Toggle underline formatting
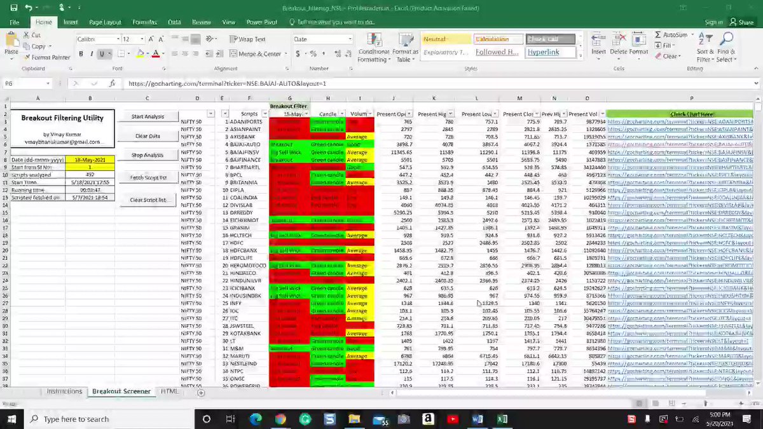The height and width of the screenshot is (429, 763). pyautogui.click(x=102, y=54)
